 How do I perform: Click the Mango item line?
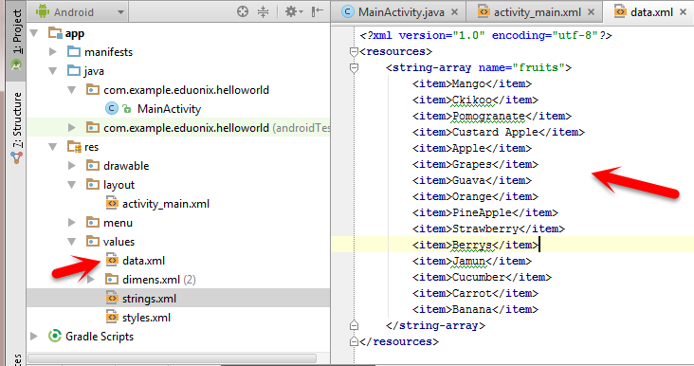point(472,83)
